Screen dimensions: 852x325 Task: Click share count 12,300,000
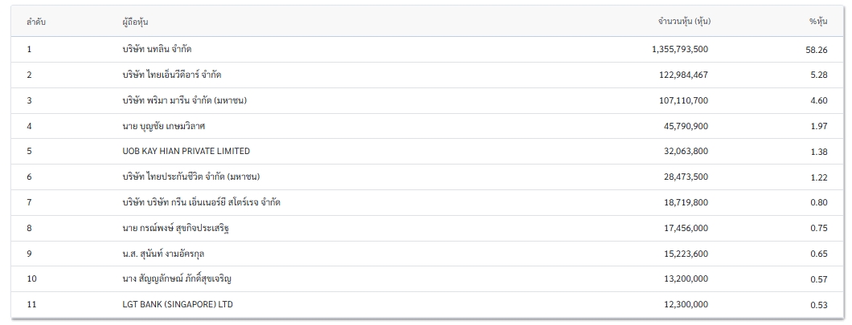[686, 304]
